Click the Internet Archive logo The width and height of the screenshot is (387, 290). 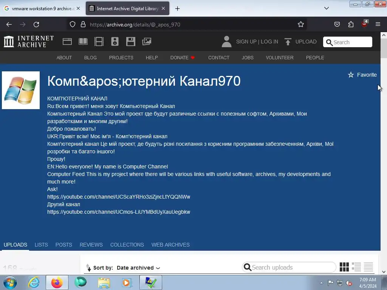(29, 42)
